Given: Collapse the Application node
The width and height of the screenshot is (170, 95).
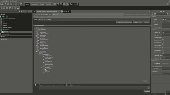Looking at the screenshot, I should [x=40, y=54].
